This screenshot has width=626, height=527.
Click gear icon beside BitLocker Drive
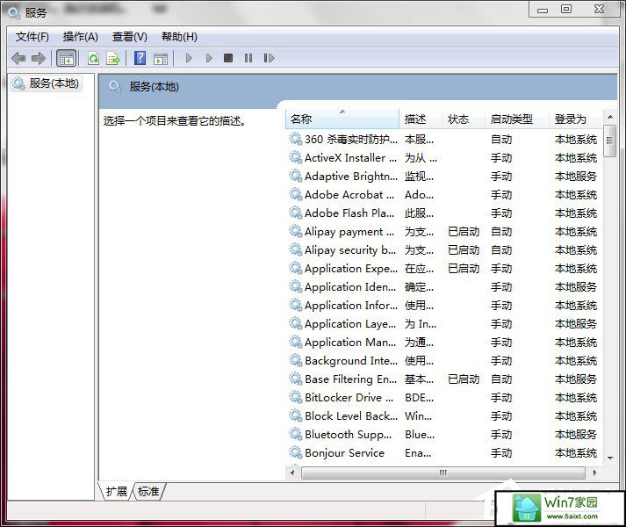295,398
